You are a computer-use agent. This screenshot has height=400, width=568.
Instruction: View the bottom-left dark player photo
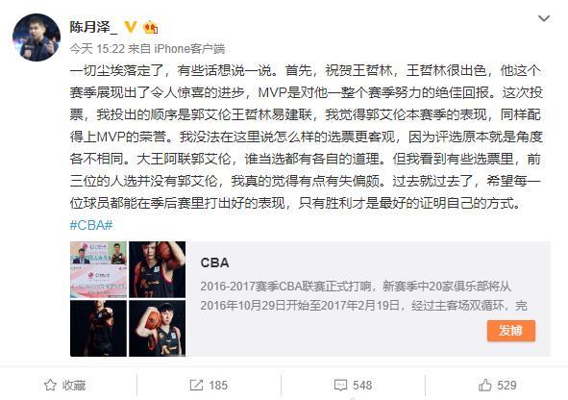tap(99, 328)
